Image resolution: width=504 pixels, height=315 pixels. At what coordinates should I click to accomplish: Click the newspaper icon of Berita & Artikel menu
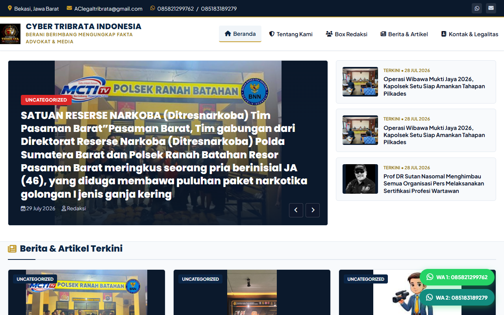(x=383, y=34)
